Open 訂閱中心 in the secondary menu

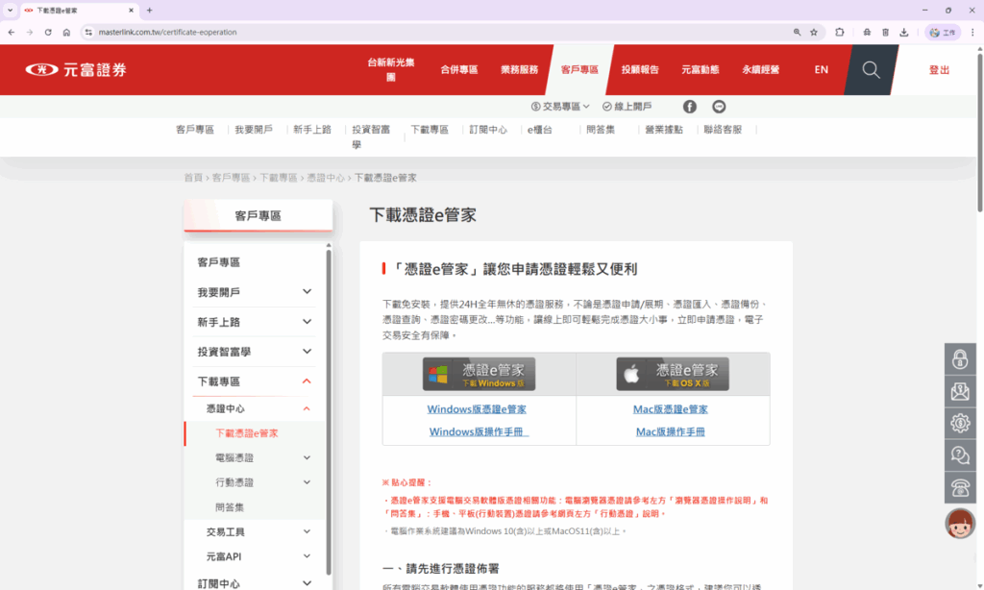coord(487,130)
